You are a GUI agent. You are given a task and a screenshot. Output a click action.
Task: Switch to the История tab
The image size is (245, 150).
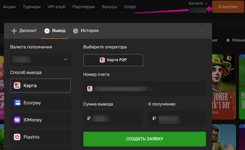89,31
